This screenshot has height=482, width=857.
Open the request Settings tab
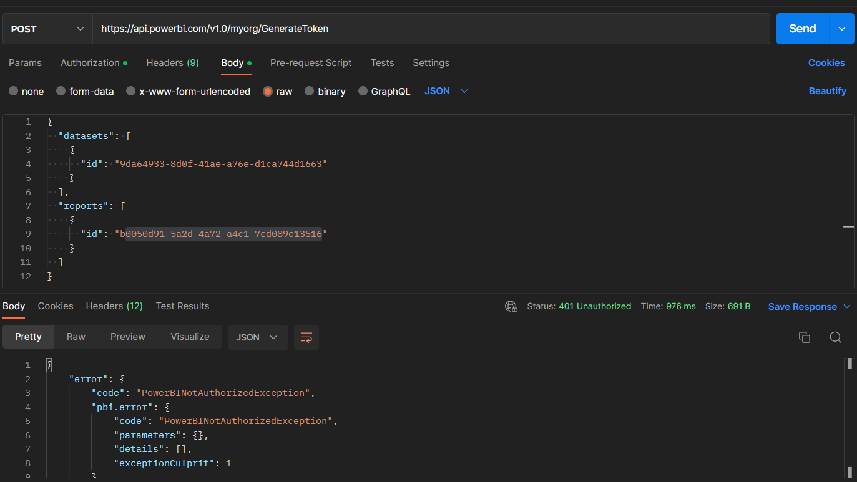[x=431, y=63]
